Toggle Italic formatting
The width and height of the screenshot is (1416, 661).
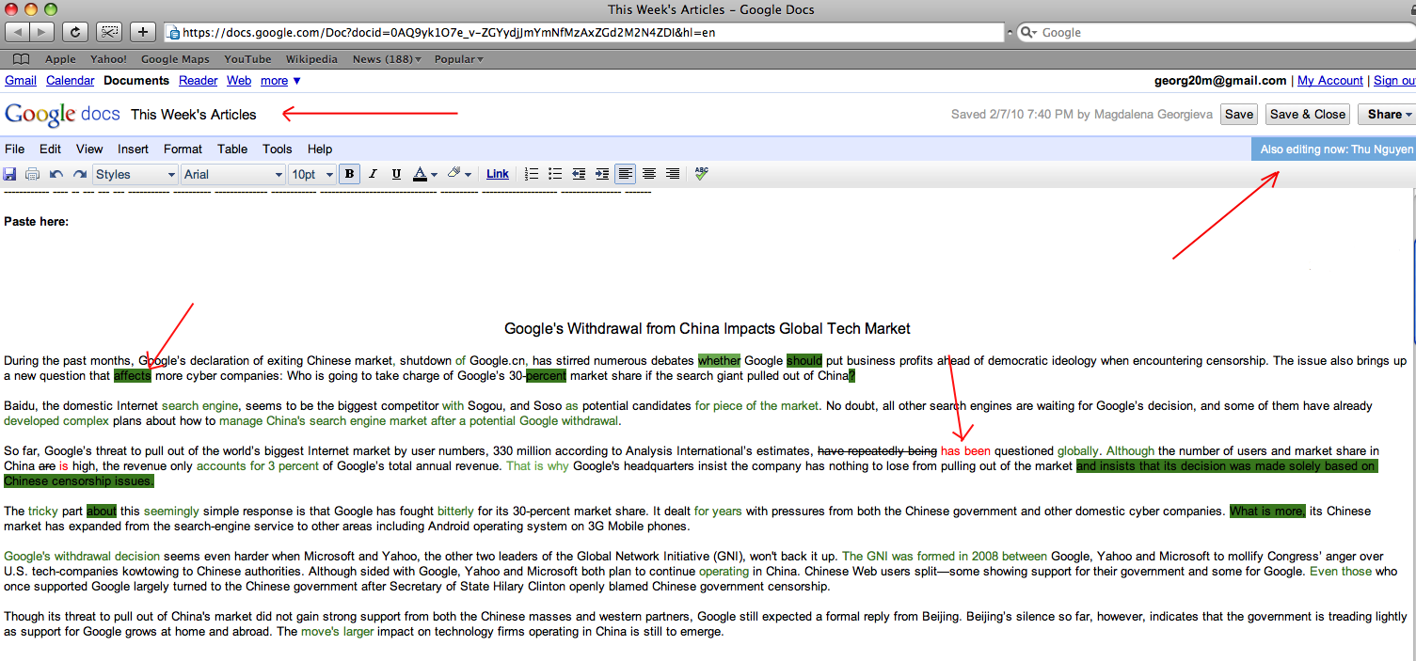click(373, 174)
